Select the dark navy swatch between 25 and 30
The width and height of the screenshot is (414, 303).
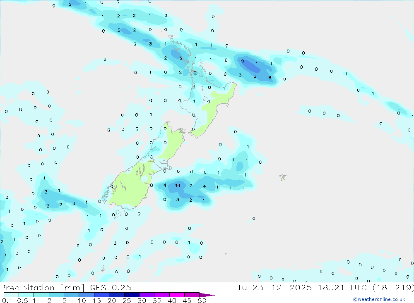[x=132, y=295]
